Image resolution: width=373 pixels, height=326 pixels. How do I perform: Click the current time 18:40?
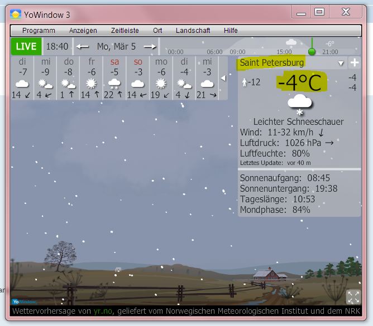(57, 47)
